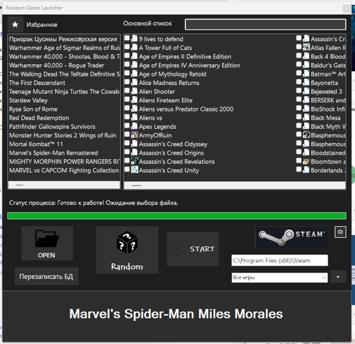The height and width of the screenshot is (344, 355).
Task: Click the favorites list horizontal scrollbar
Action: (x=64, y=185)
